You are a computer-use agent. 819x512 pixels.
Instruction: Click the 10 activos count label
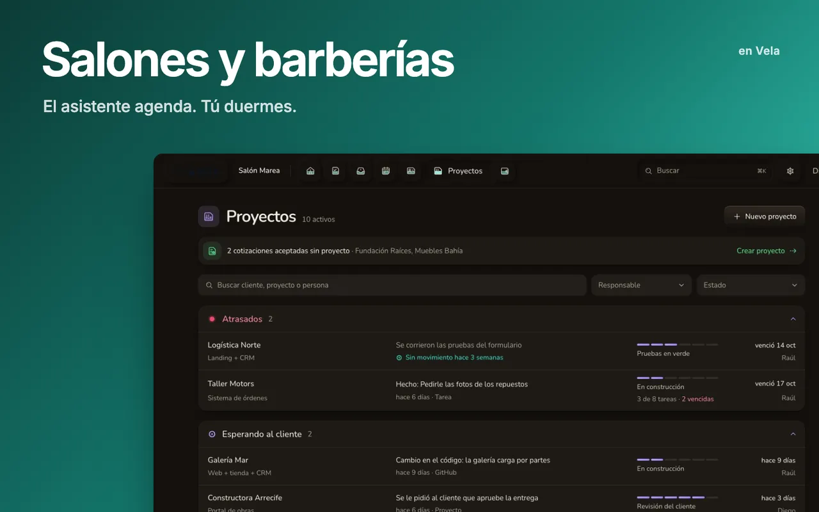319,220
